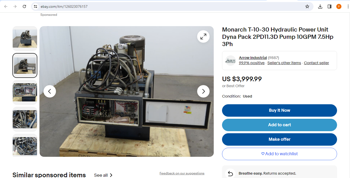Image resolution: width=350 pixels, height=178 pixels.
Task: Open Seller's other items
Action: point(284,63)
